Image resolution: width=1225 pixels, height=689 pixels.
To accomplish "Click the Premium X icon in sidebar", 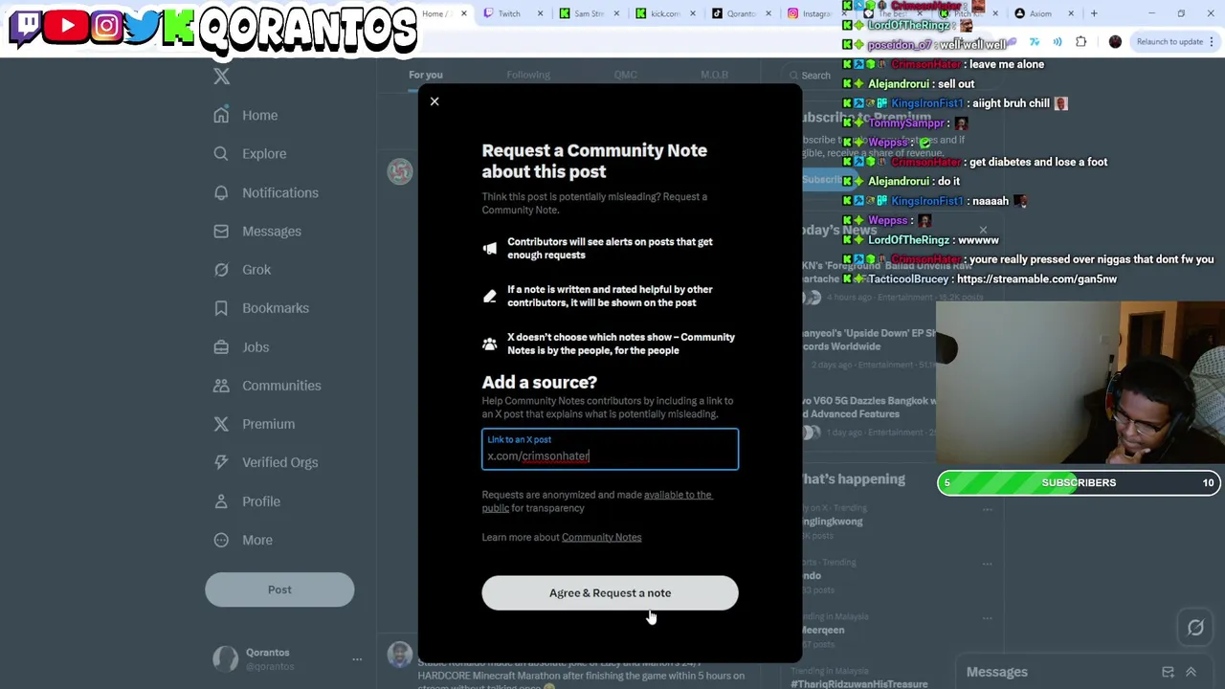I will click(221, 424).
